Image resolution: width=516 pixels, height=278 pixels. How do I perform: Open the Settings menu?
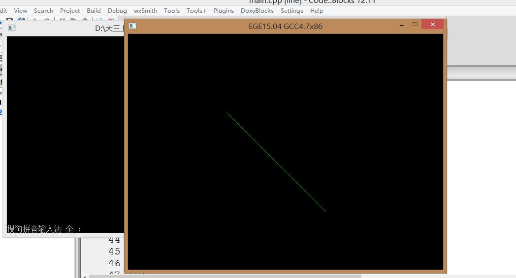coord(292,11)
